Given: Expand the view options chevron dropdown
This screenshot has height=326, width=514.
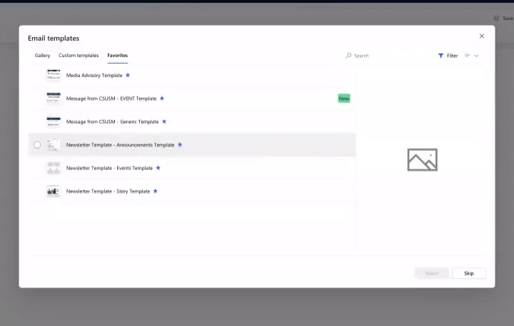Looking at the screenshot, I should [476, 56].
